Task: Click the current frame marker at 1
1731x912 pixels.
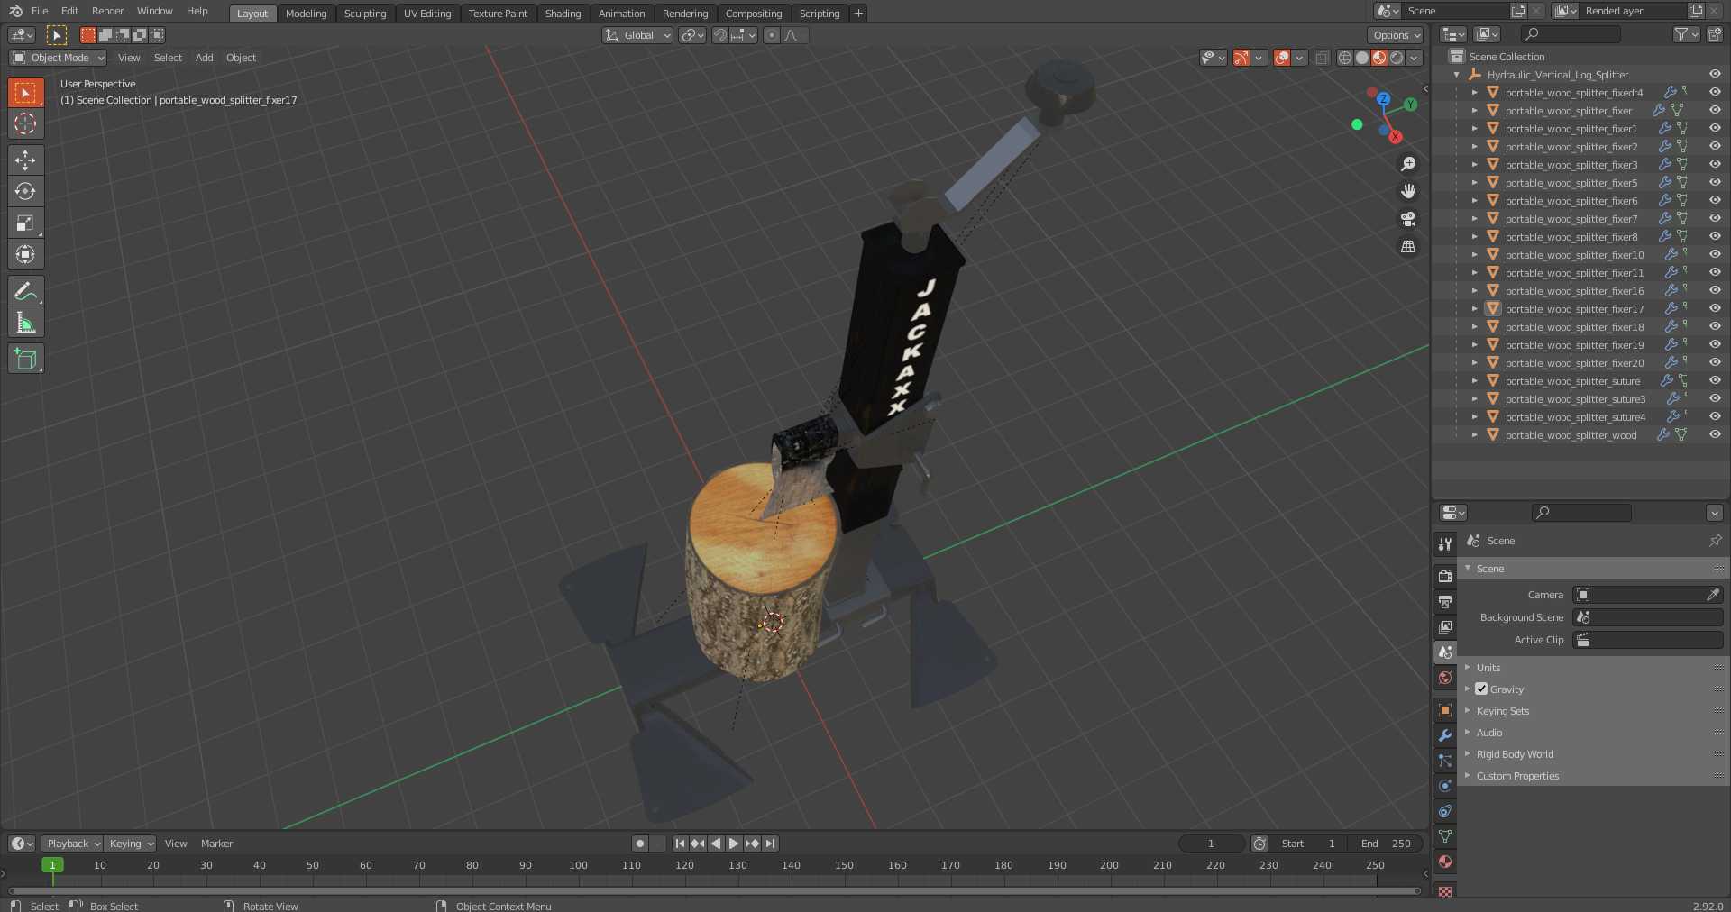Action: click(52, 865)
